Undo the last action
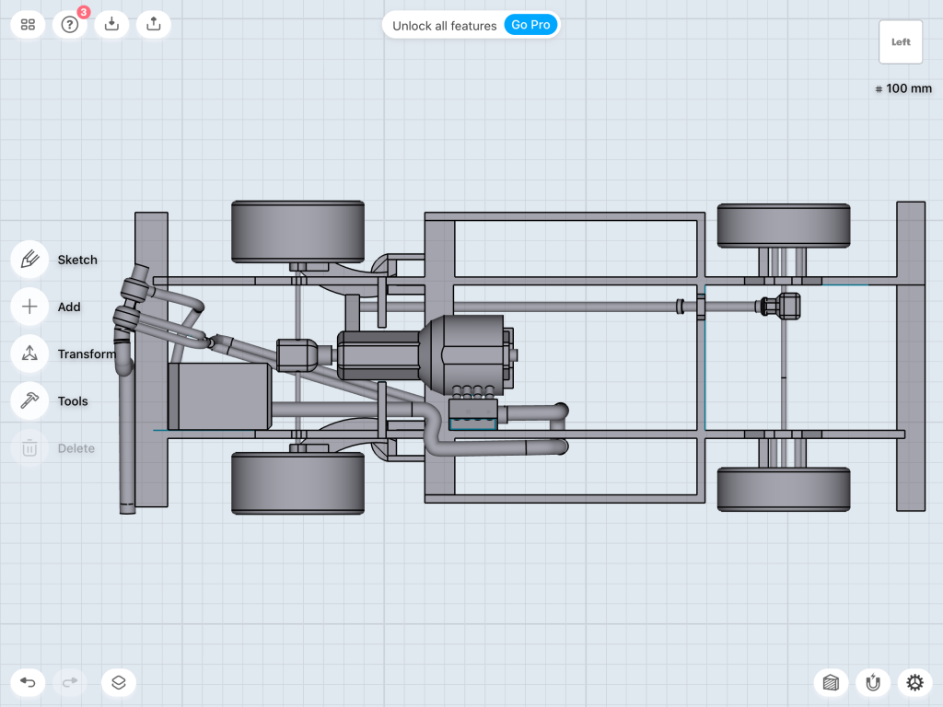The image size is (943, 707). (x=28, y=682)
